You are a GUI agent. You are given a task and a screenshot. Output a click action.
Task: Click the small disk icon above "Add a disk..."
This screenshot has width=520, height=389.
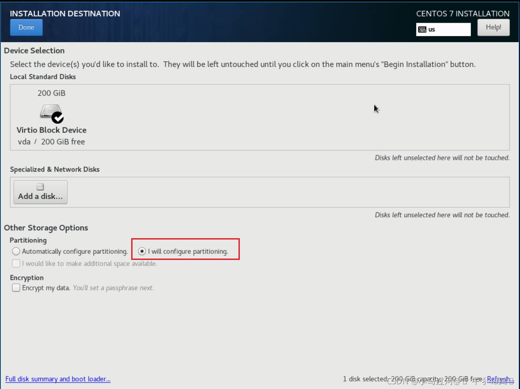(x=40, y=187)
